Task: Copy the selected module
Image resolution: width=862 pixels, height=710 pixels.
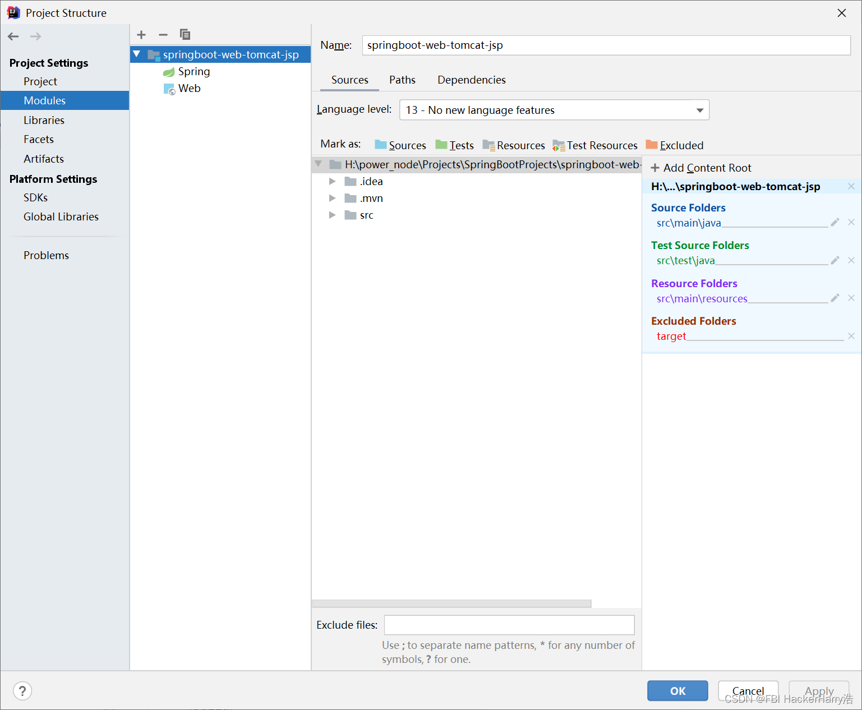Action: point(185,35)
